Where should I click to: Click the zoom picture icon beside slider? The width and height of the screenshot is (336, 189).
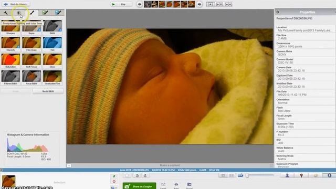(x=240, y=175)
